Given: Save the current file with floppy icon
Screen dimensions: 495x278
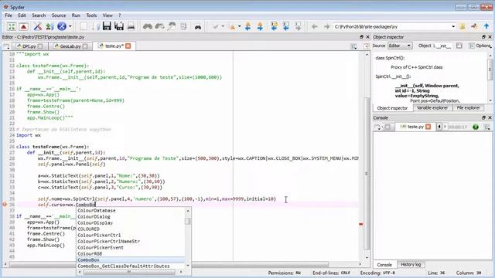Looking at the screenshot, I should (x=107, y=26).
